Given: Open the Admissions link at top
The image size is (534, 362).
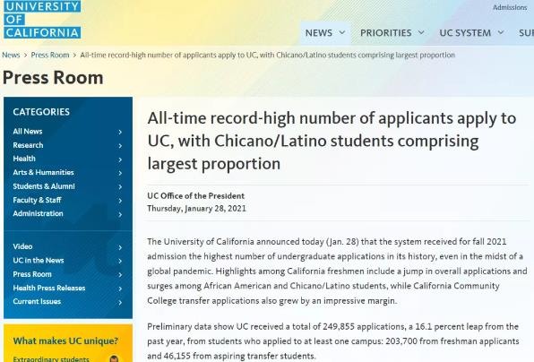Looking at the screenshot, I should click(x=510, y=7).
